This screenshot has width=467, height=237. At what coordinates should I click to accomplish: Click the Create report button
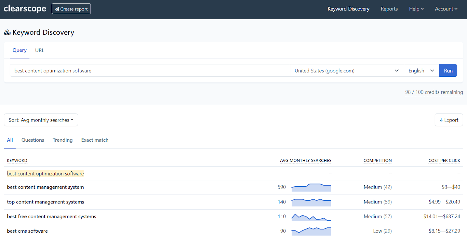coord(71,9)
